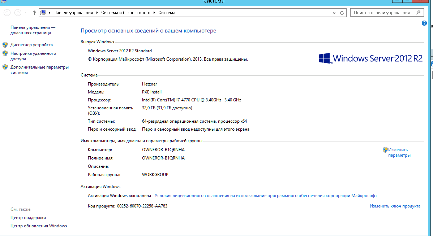Click the computer icon in address bar
The height and width of the screenshot is (236, 433).
click(43, 13)
